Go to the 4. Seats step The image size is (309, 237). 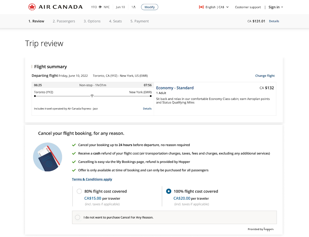click(x=116, y=21)
